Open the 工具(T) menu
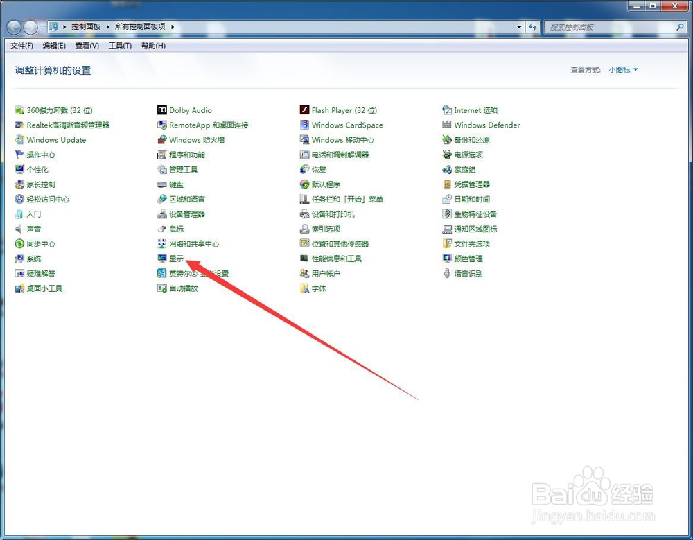 (120, 46)
